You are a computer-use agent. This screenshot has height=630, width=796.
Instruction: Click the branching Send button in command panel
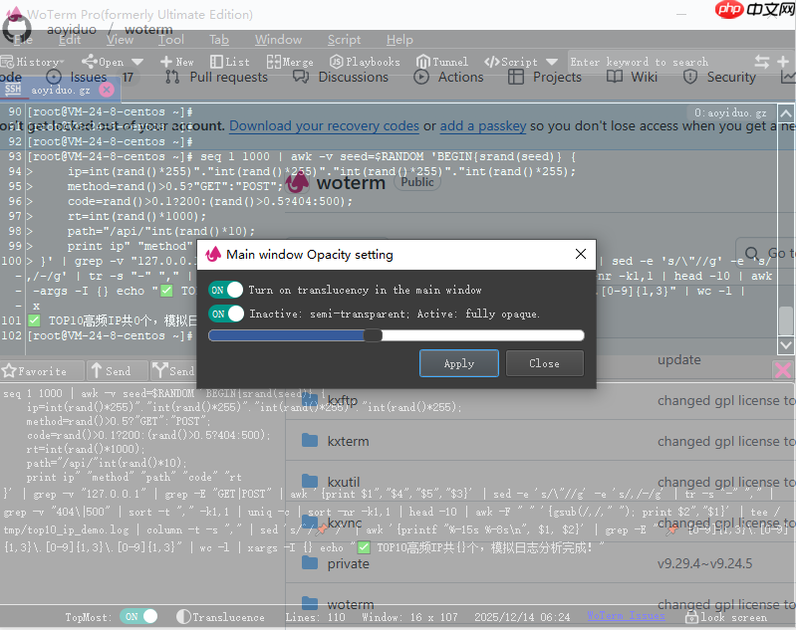click(x=172, y=371)
